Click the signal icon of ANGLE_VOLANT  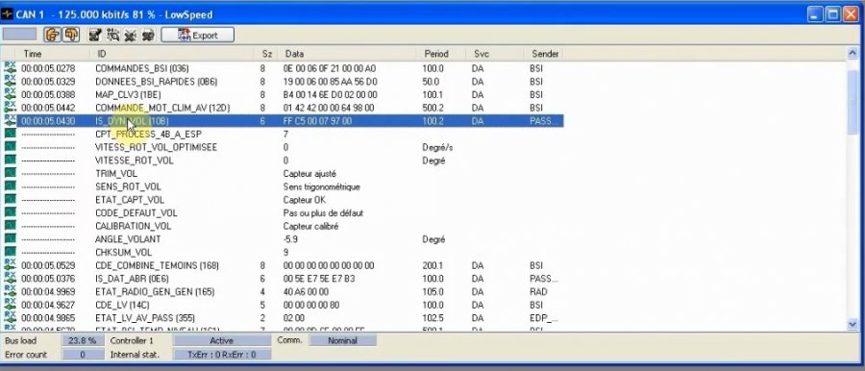(10, 239)
